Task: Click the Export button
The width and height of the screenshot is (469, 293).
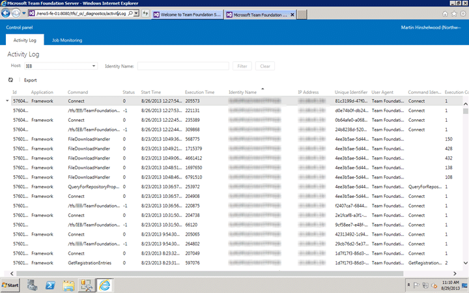Action: [x=31, y=80]
